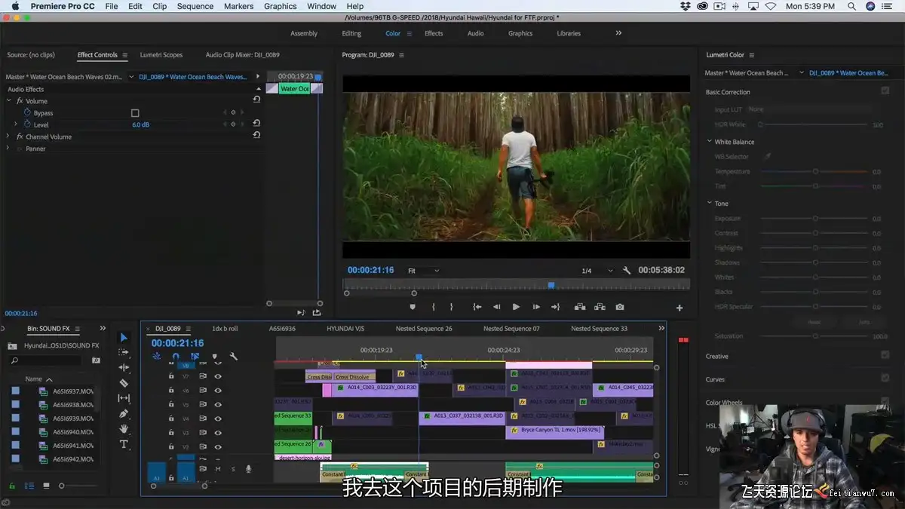Enable the Volume Bypass checkbox
The width and height of the screenshot is (905, 509).
tap(136, 113)
